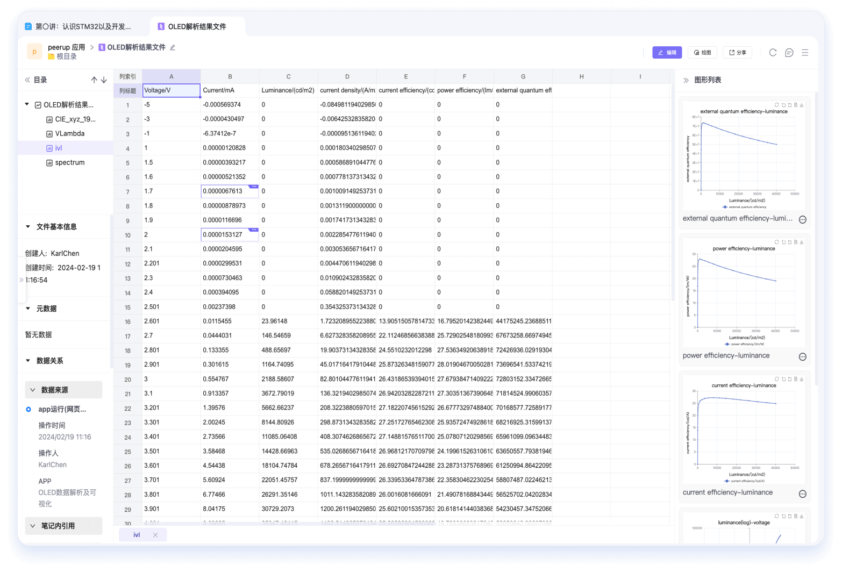This screenshot has height=572, width=842.
Task: Collapse the 数据关系 section
Action: pyautogui.click(x=28, y=361)
